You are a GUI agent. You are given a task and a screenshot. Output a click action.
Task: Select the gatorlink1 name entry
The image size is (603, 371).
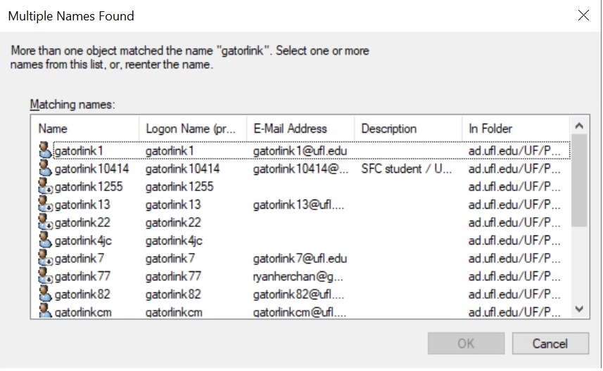(x=80, y=151)
